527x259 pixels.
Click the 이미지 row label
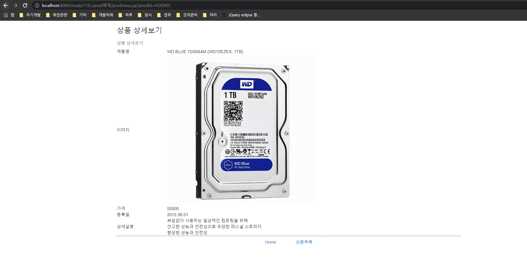[123, 130]
